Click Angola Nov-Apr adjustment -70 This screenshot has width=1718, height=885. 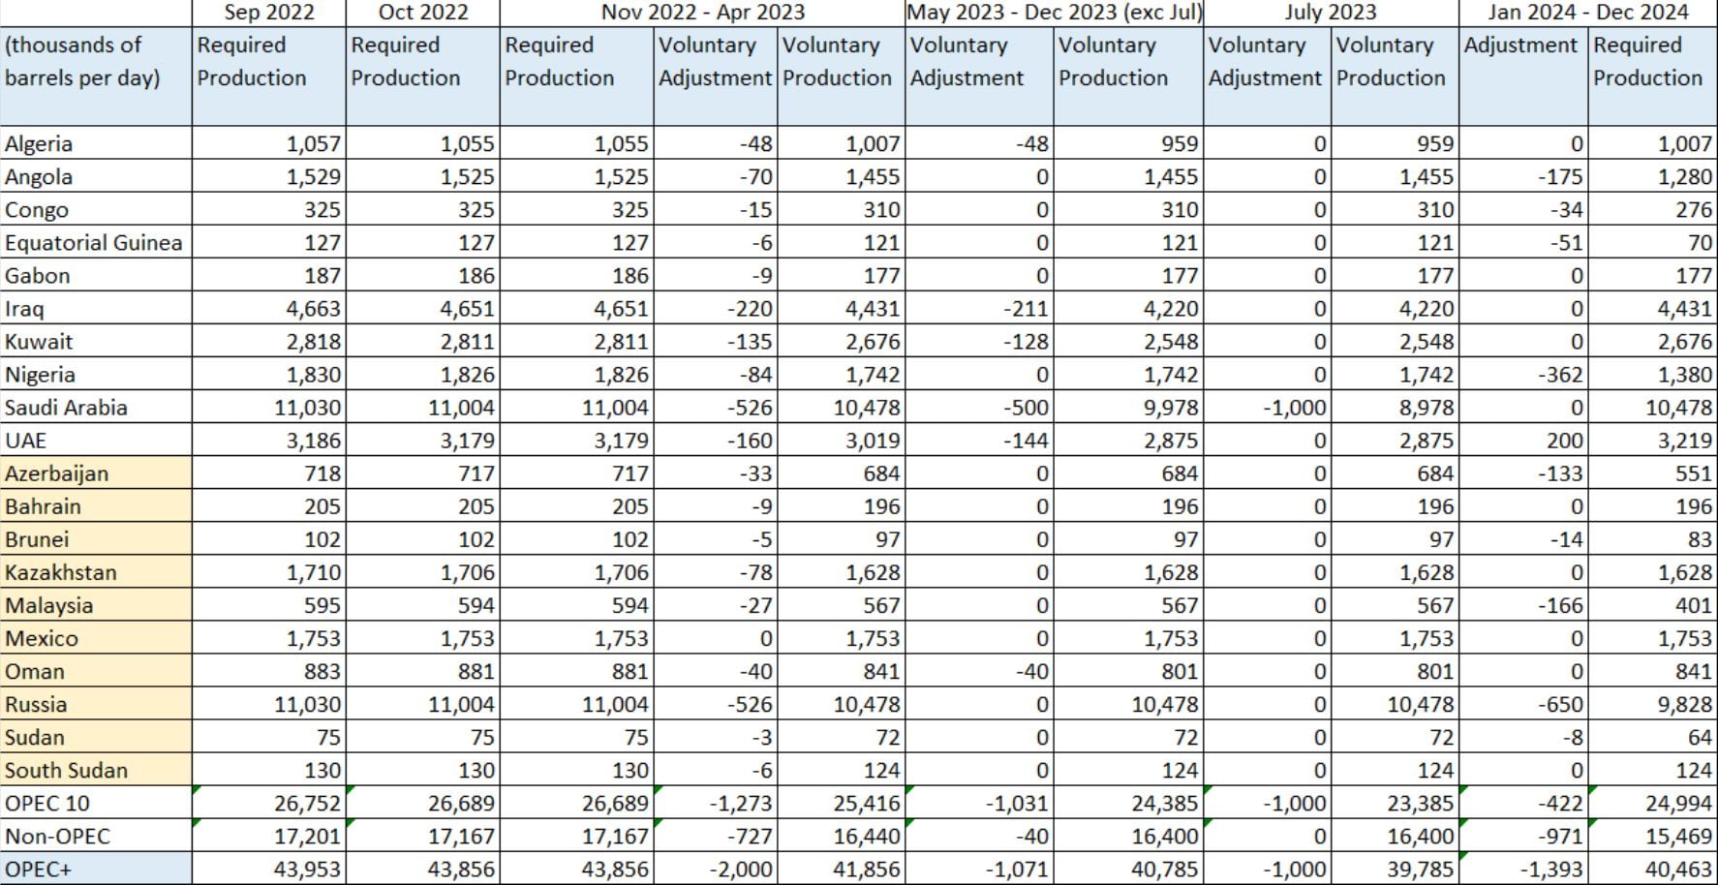click(715, 176)
